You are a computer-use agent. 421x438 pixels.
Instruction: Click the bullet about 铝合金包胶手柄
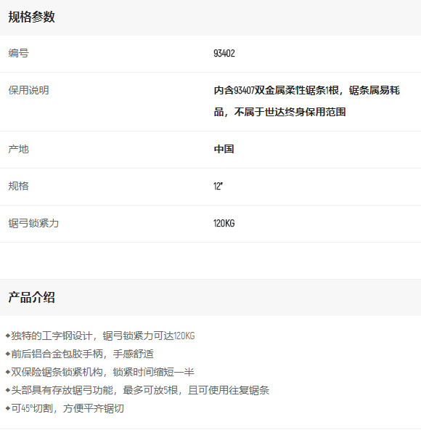click(x=80, y=354)
